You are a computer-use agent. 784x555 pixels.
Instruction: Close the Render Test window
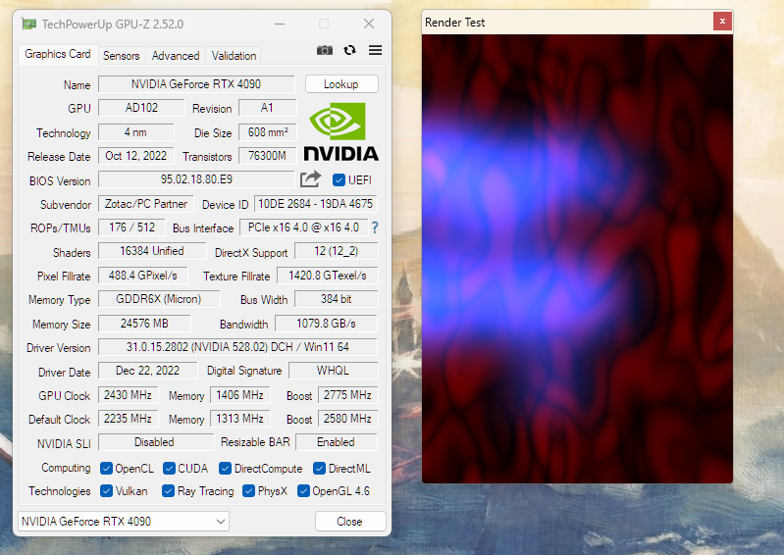[722, 21]
